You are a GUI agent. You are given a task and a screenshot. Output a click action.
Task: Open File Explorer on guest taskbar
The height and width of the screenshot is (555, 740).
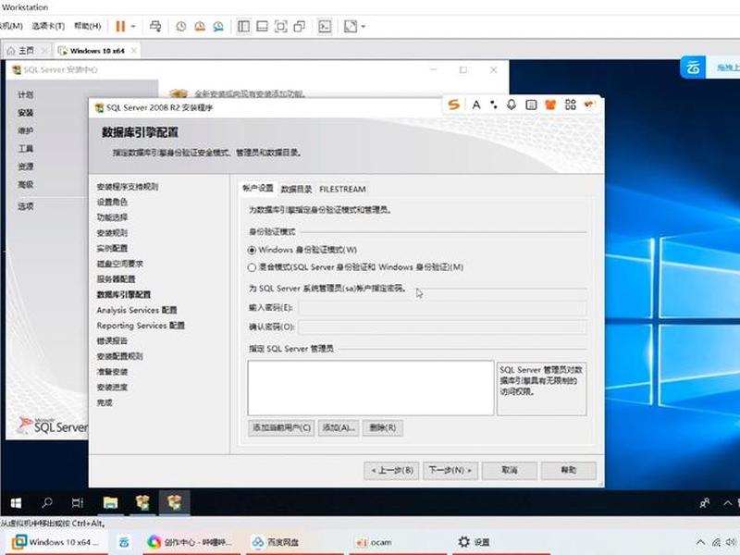[110, 503]
